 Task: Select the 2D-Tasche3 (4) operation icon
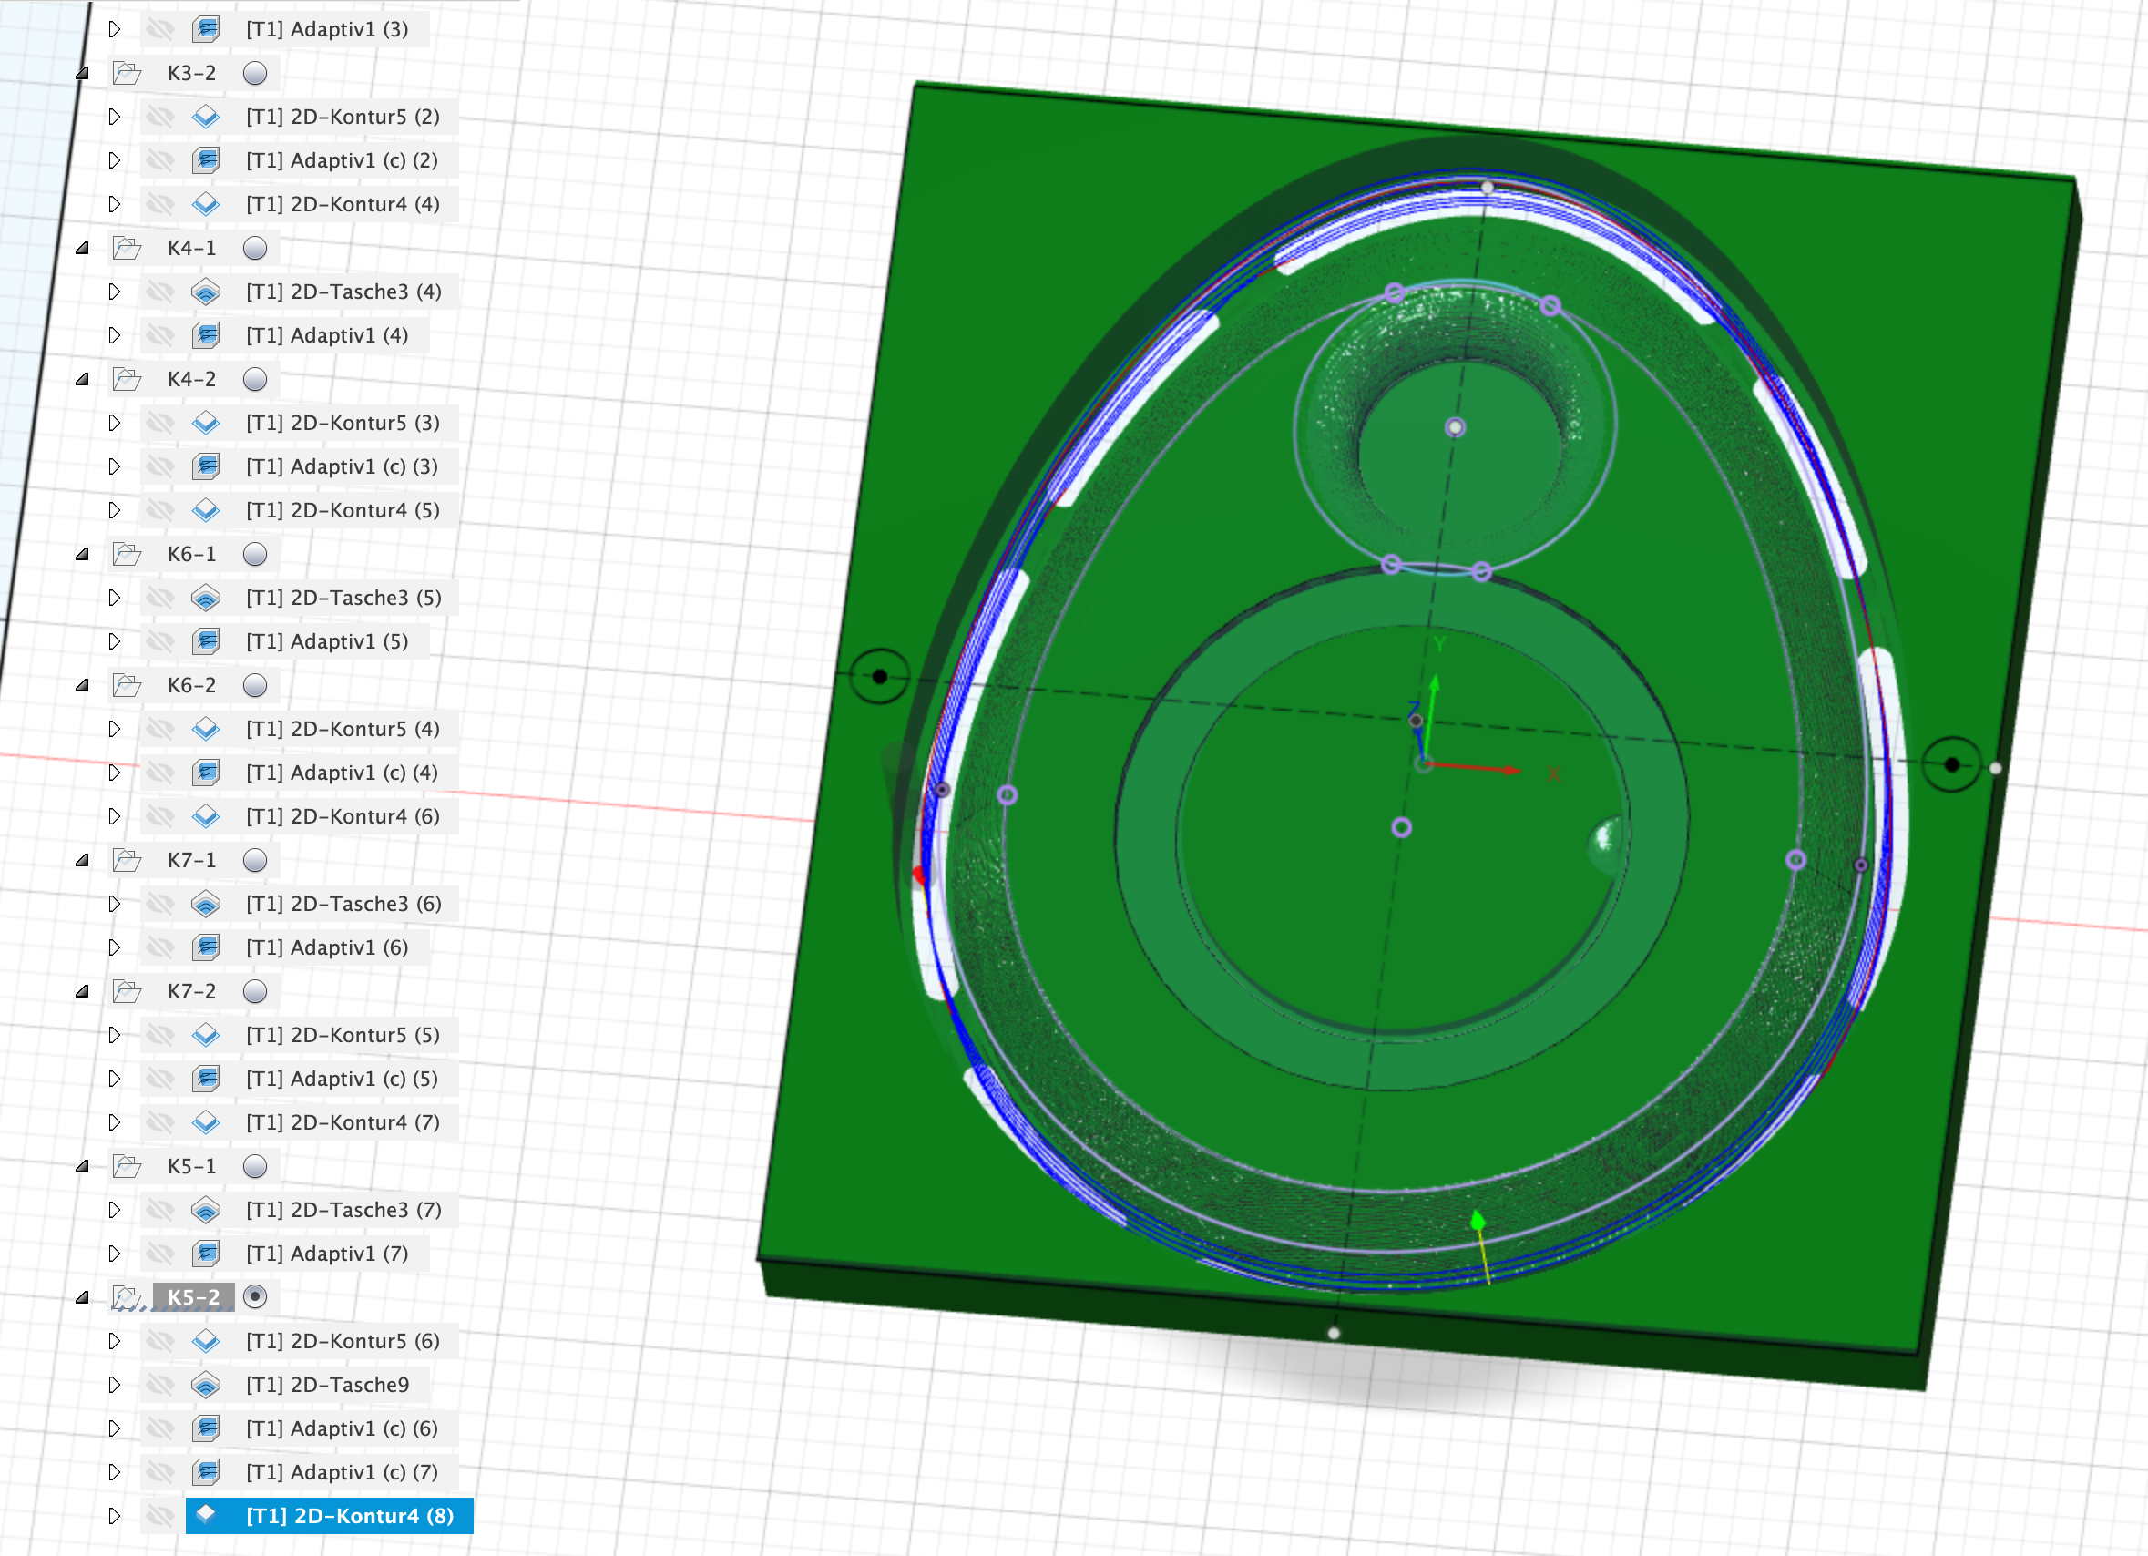(x=207, y=292)
